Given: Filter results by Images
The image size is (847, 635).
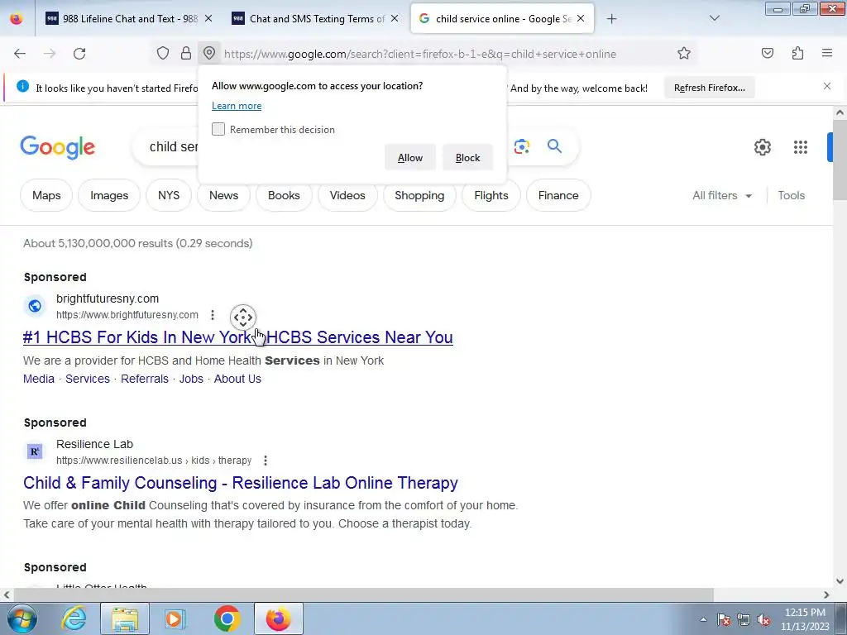Looking at the screenshot, I should (109, 195).
